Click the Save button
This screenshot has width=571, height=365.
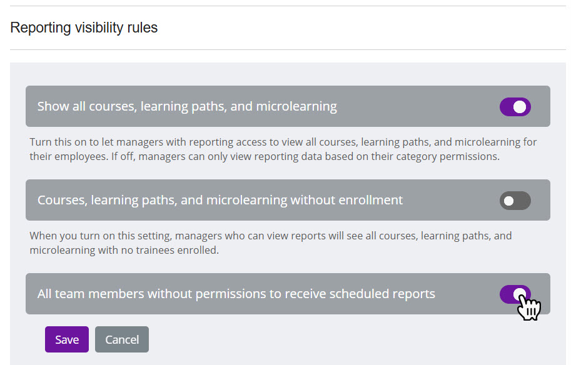(66, 339)
